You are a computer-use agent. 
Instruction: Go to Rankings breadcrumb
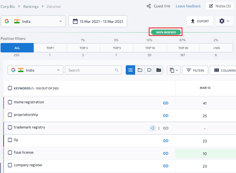(x=31, y=7)
